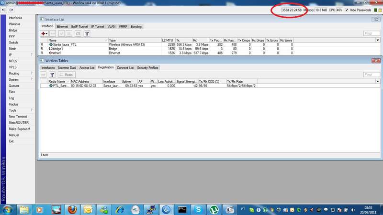Viewport: 383px width, 215px height.
Task: Click the 353d uptime display
Action: tap(292, 10)
